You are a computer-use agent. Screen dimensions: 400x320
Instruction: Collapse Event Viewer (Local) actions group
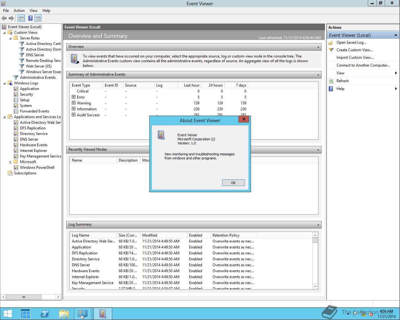point(396,35)
